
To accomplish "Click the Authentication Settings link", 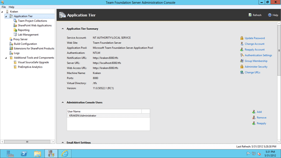I will tap(259, 55).
